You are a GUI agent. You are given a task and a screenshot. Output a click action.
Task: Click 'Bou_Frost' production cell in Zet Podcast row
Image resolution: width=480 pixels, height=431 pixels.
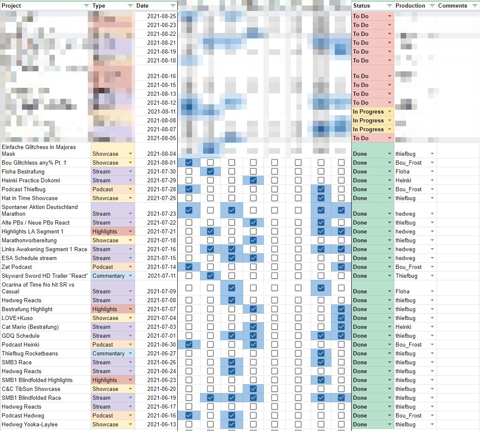415,267
